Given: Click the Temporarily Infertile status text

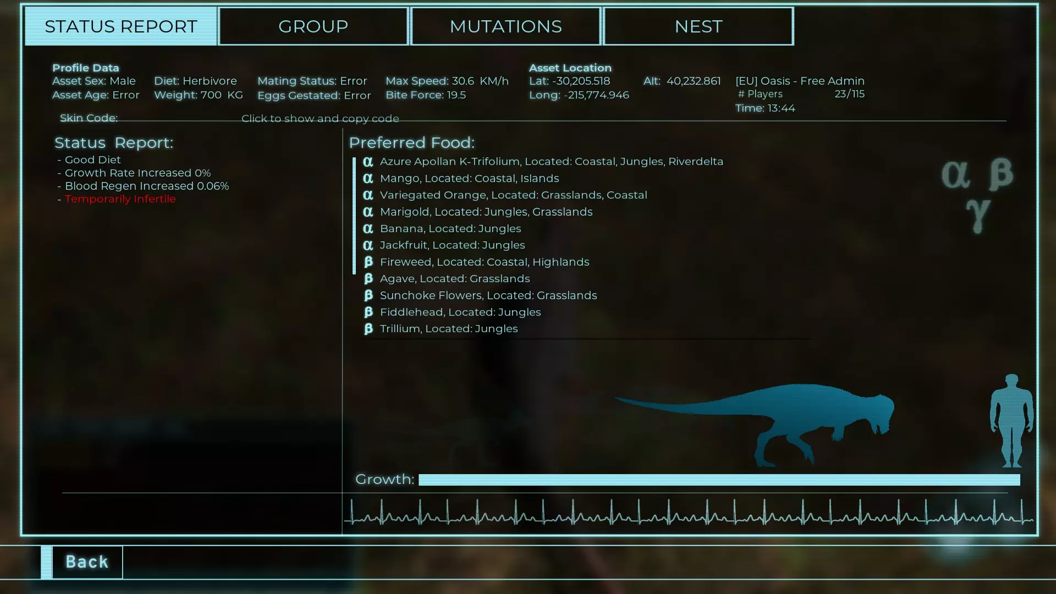Looking at the screenshot, I should click(120, 199).
